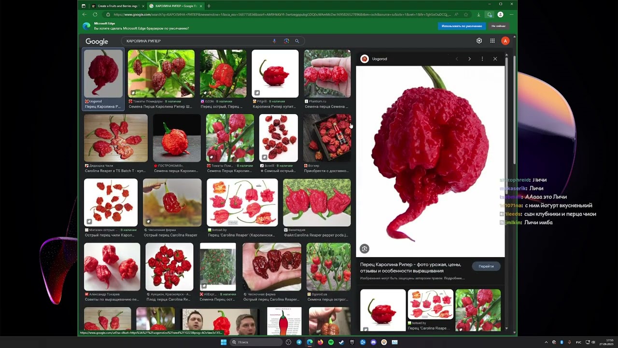Open Google Lens image search icon
The image size is (618, 348).
(x=286, y=41)
